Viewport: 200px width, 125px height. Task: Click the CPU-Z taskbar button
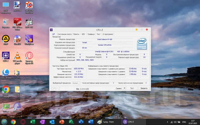[133, 122]
